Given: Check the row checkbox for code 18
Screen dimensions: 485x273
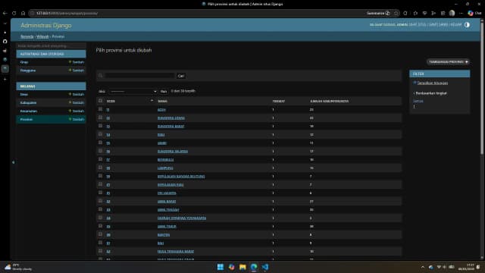Looking at the screenshot, I should (100, 168).
